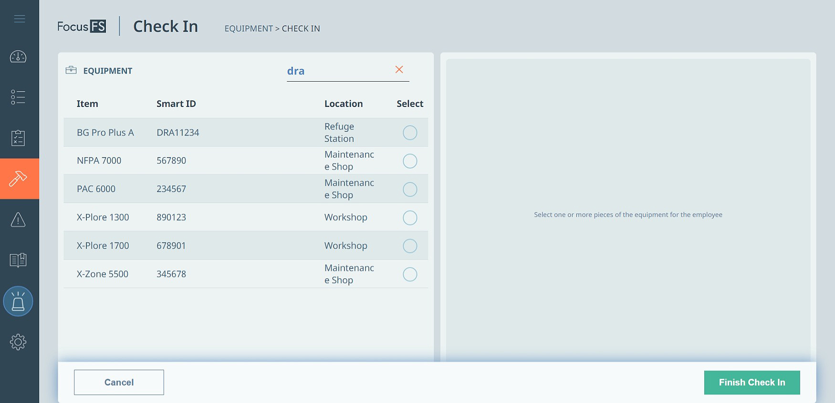Clear the search field with the X
This screenshot has width=835, height=403.
coord(399,70)
